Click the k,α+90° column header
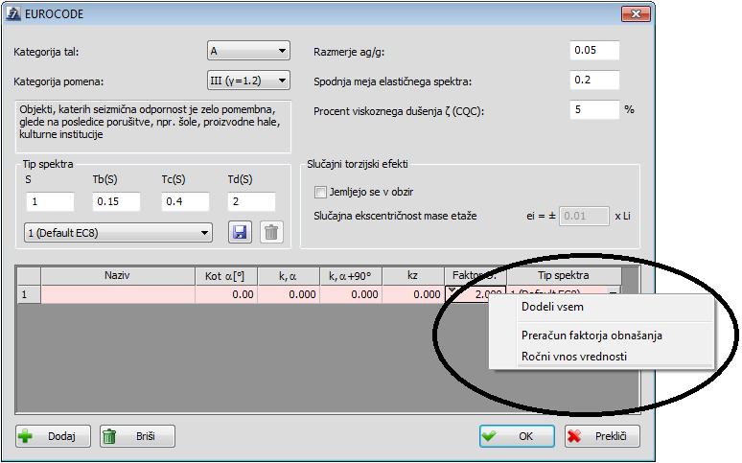 click(351, 275)
